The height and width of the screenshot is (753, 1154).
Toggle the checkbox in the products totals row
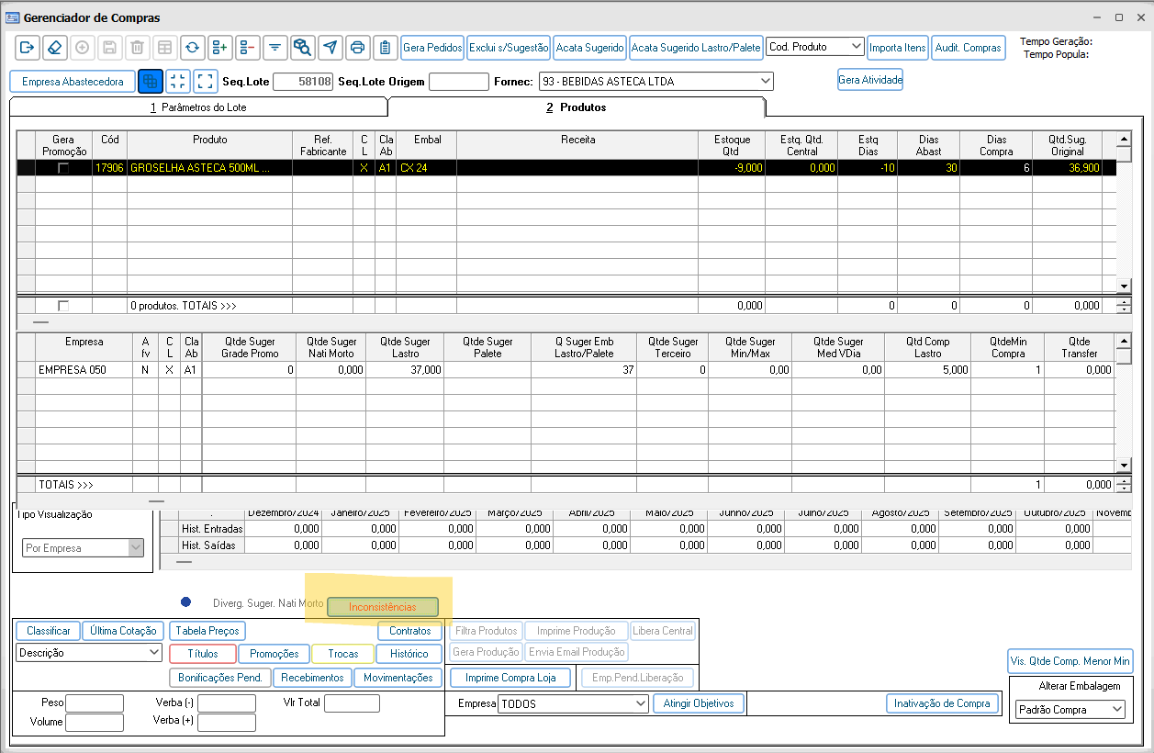pyautogui.click(x=63, y=306)
